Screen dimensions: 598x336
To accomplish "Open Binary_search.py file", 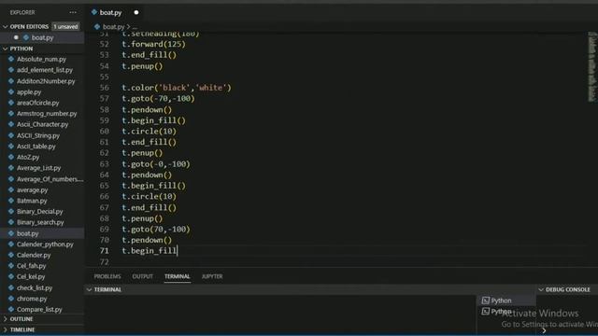I will pyautogui.click(x=40, y=222).
